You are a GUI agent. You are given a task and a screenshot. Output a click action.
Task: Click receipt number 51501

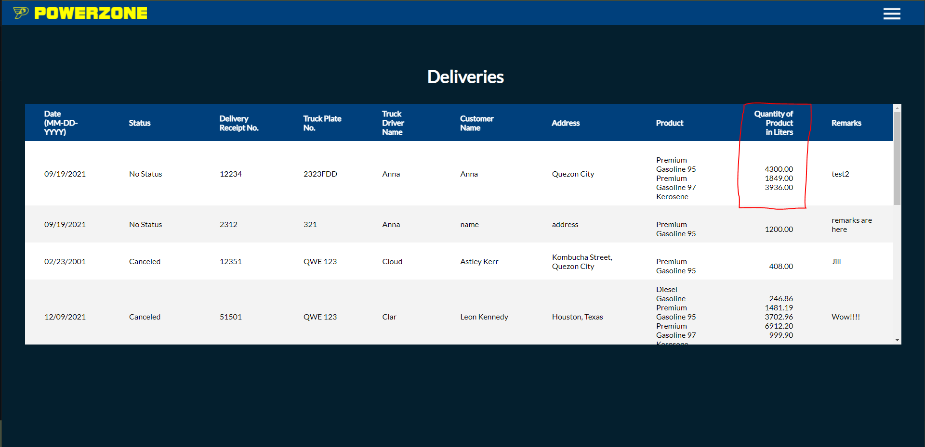231,317
